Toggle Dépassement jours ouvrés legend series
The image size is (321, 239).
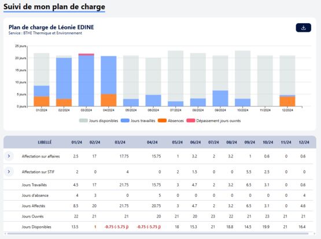[213, 120]
